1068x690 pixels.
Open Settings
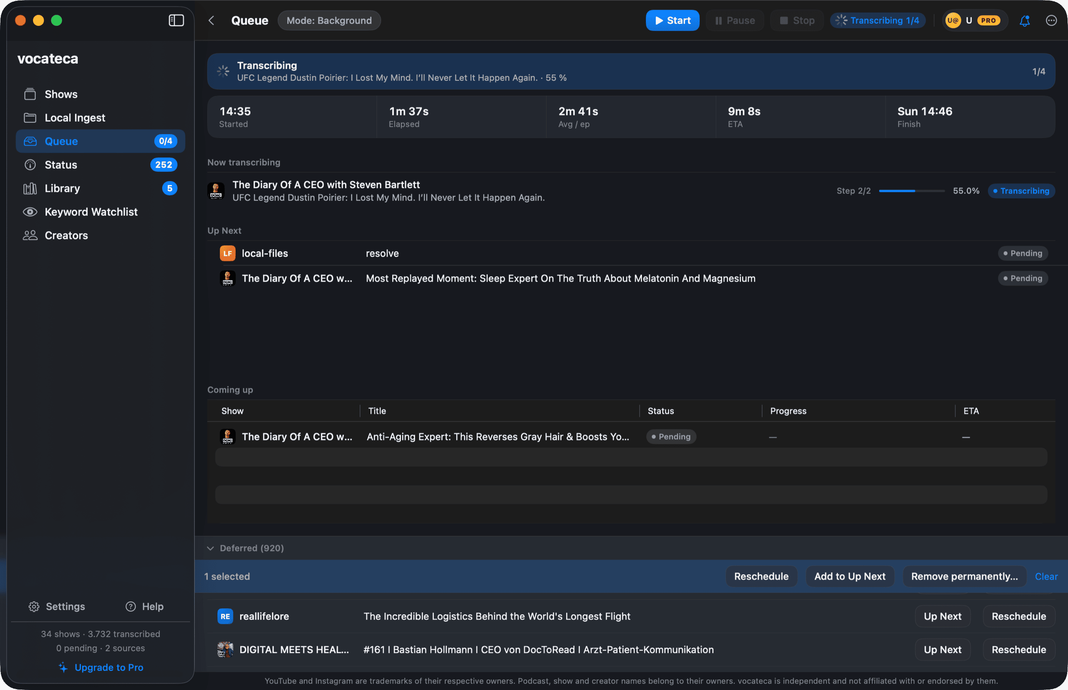[x=57, y=606]
